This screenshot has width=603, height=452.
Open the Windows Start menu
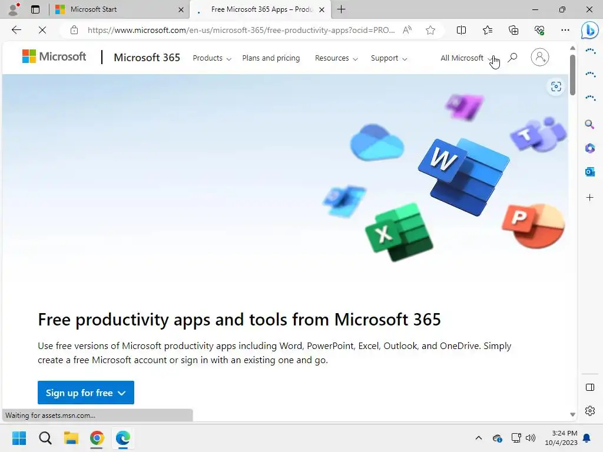pyautogui.click(x=19, y=438)
